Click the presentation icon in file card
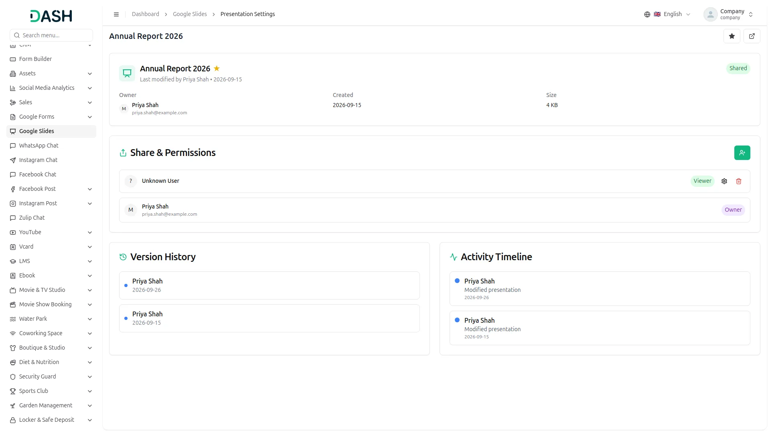 tap(127, 73)
